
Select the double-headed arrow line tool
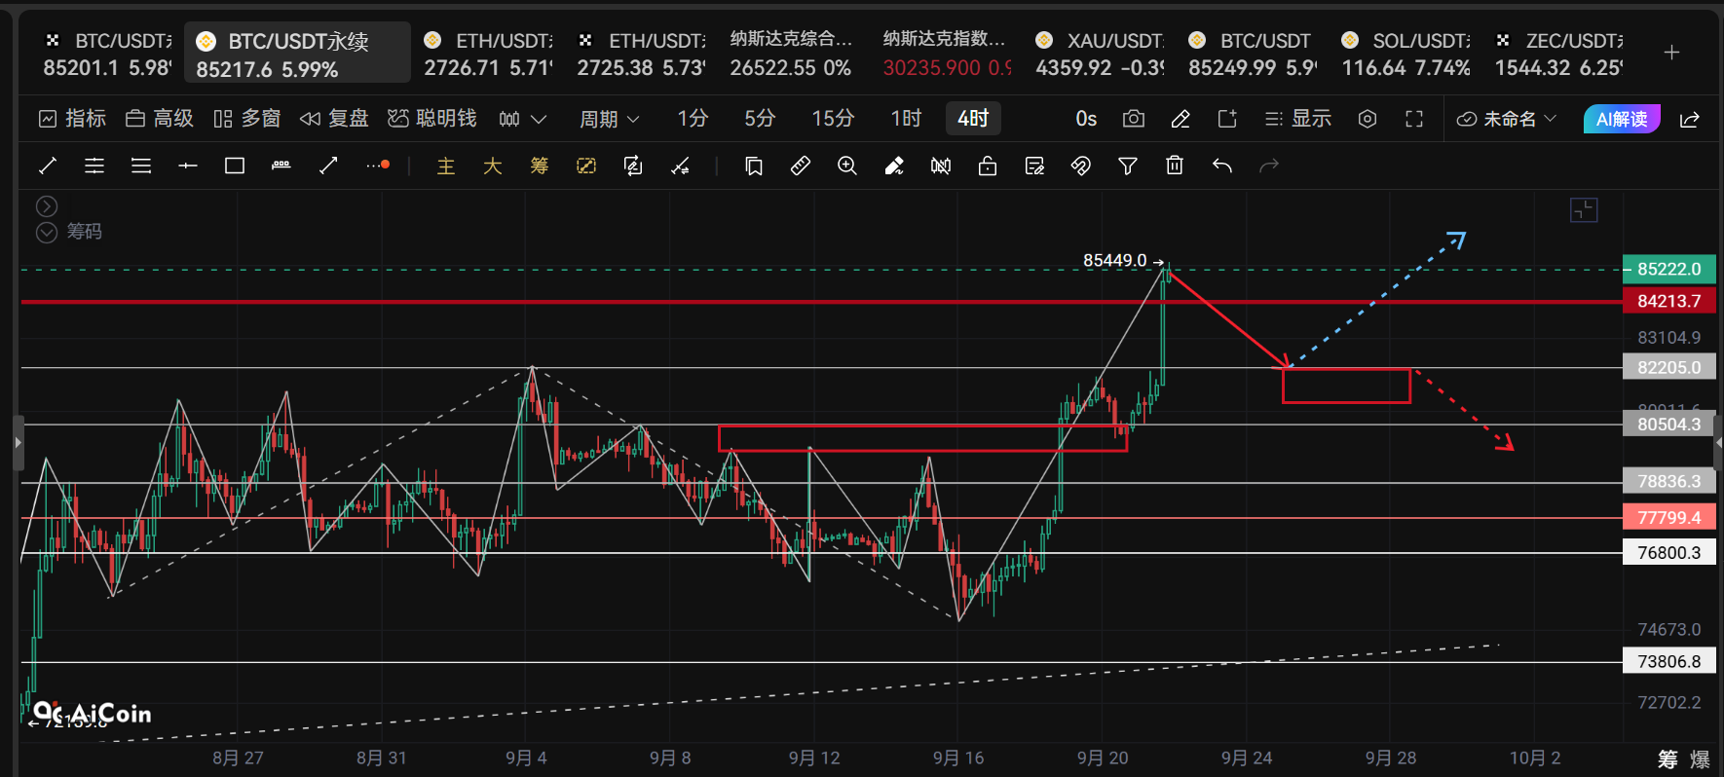(328, 166)
